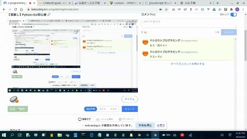Viewport: 247px width, 139px height.
Task: Click into the comment input field
Action: pos(189,23)
